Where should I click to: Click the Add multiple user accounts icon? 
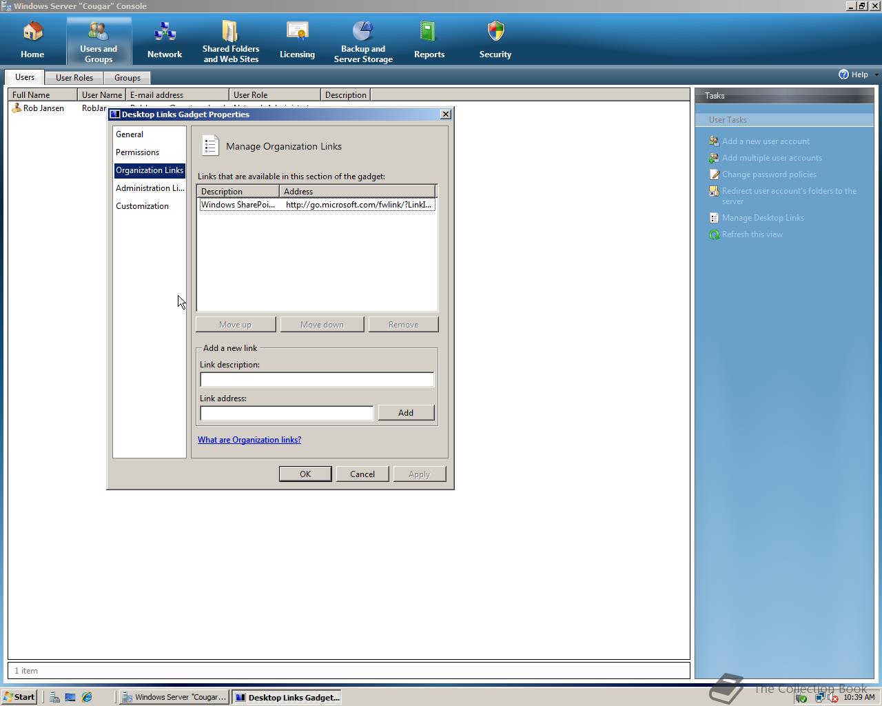coord(714,158)
